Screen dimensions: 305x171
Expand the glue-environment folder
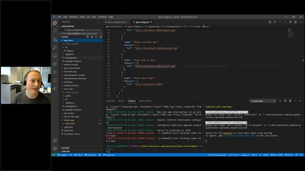[x=81, y=68]
